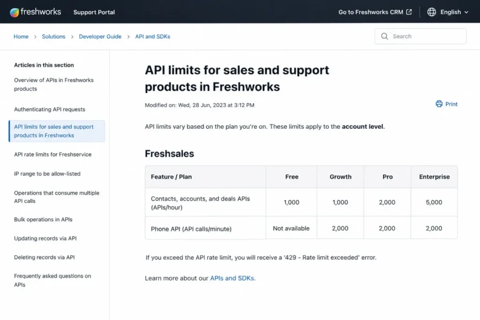Click Articles in this section heading
The width and height of the screenshot is (480, 320).
click(x=44, y=65)
